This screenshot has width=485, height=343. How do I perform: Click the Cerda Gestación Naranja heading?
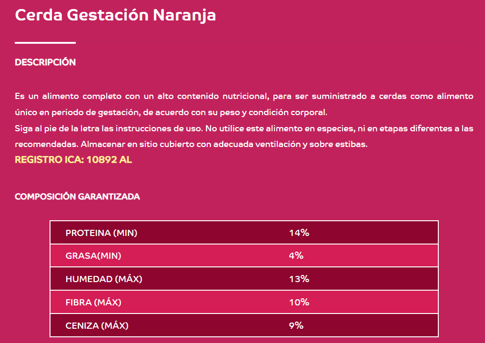115,15
